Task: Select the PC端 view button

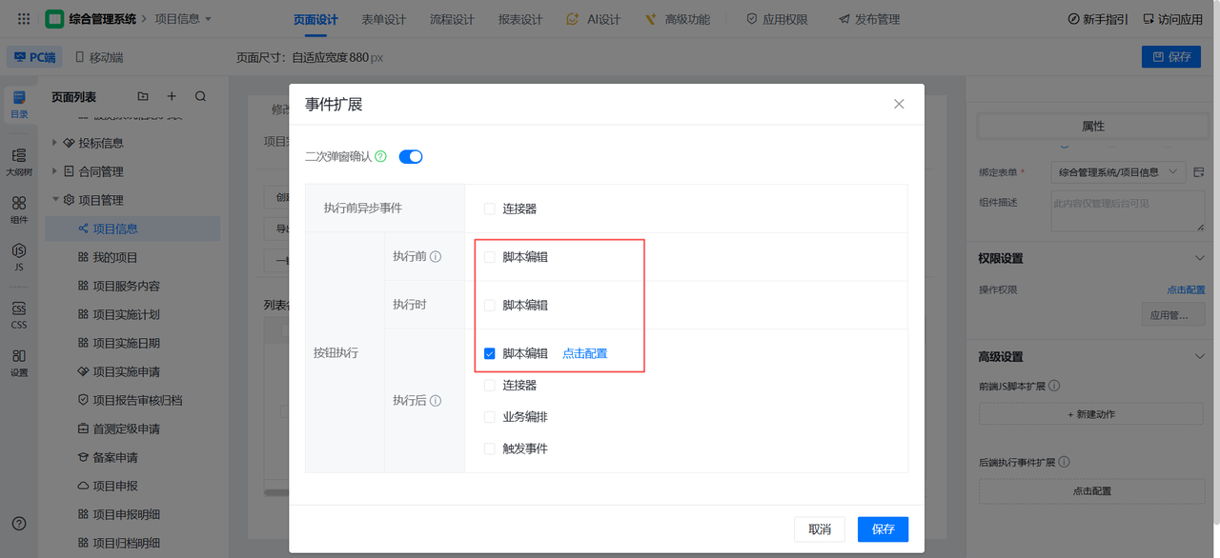Action: point(34,57)
